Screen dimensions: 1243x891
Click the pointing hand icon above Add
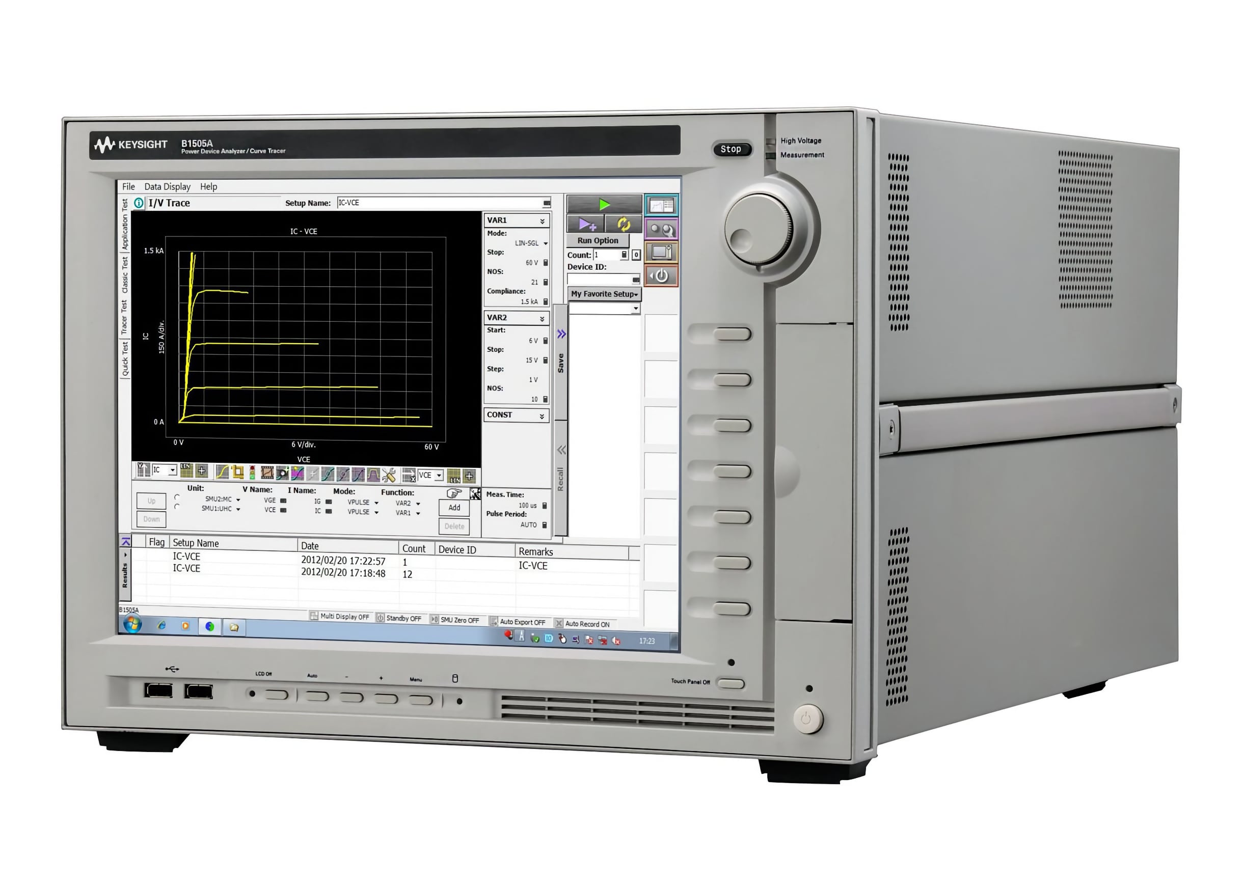[454, 493]
